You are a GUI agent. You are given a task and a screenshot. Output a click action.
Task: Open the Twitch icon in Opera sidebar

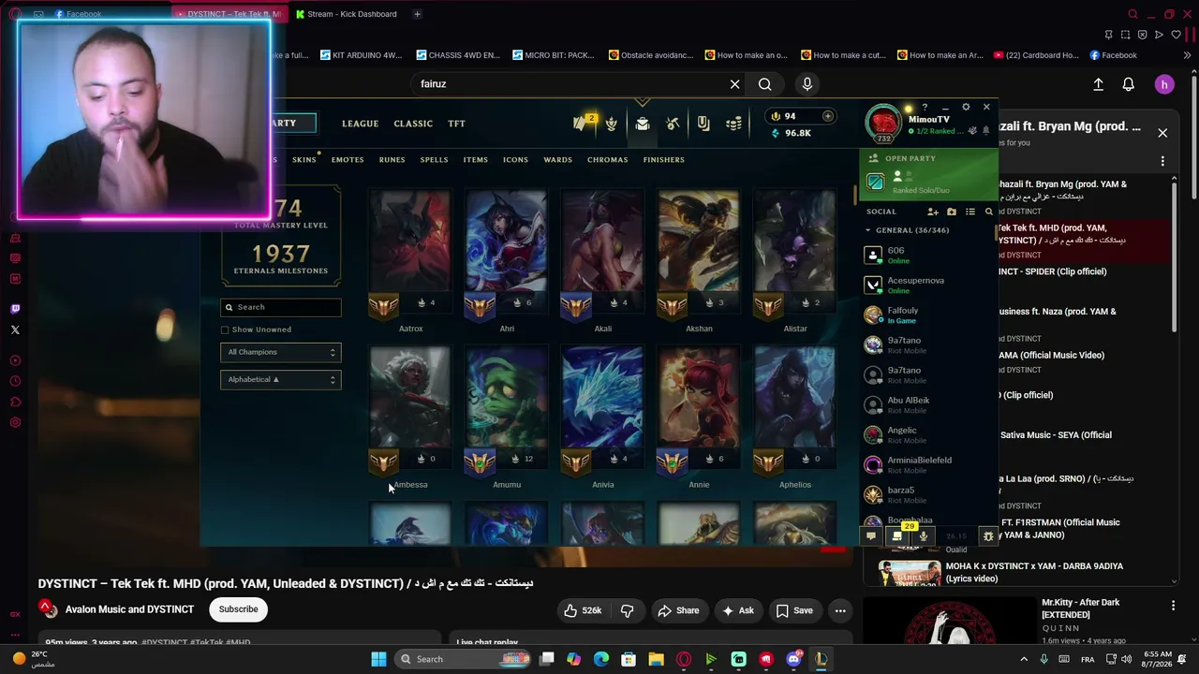(15, 309)
